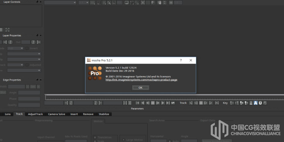The width and height of the screenshot is (284, 142).
Task: Open the blend mode Add dropdown
Action: tap(15, 48)
